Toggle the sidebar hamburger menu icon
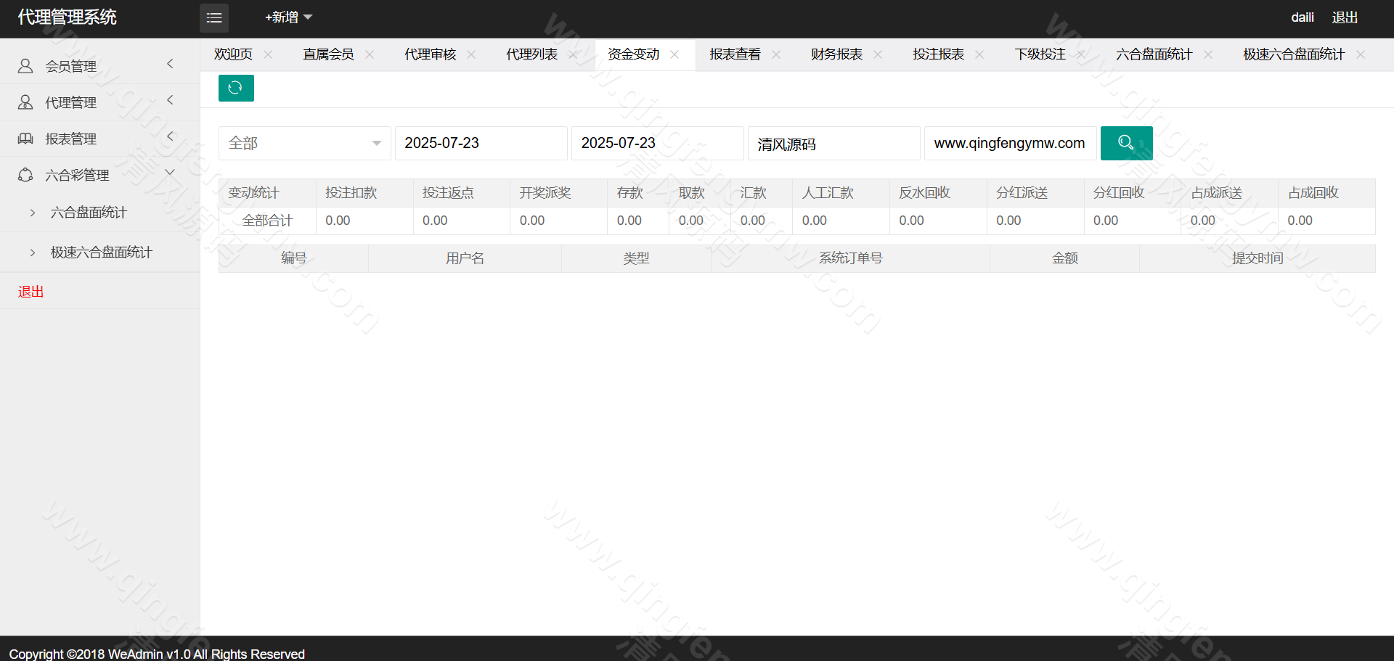Screen dimensions: 1394x661 pyautogui.click(x=214, y=18)
